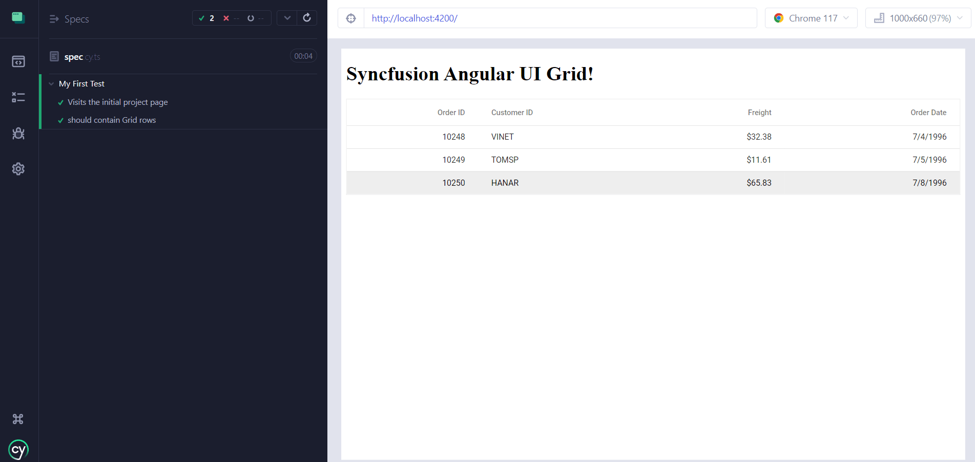This screenshot has height=462, width=975.
Task: Collapse the My First Test suite
Action: (x=51, y=83)
